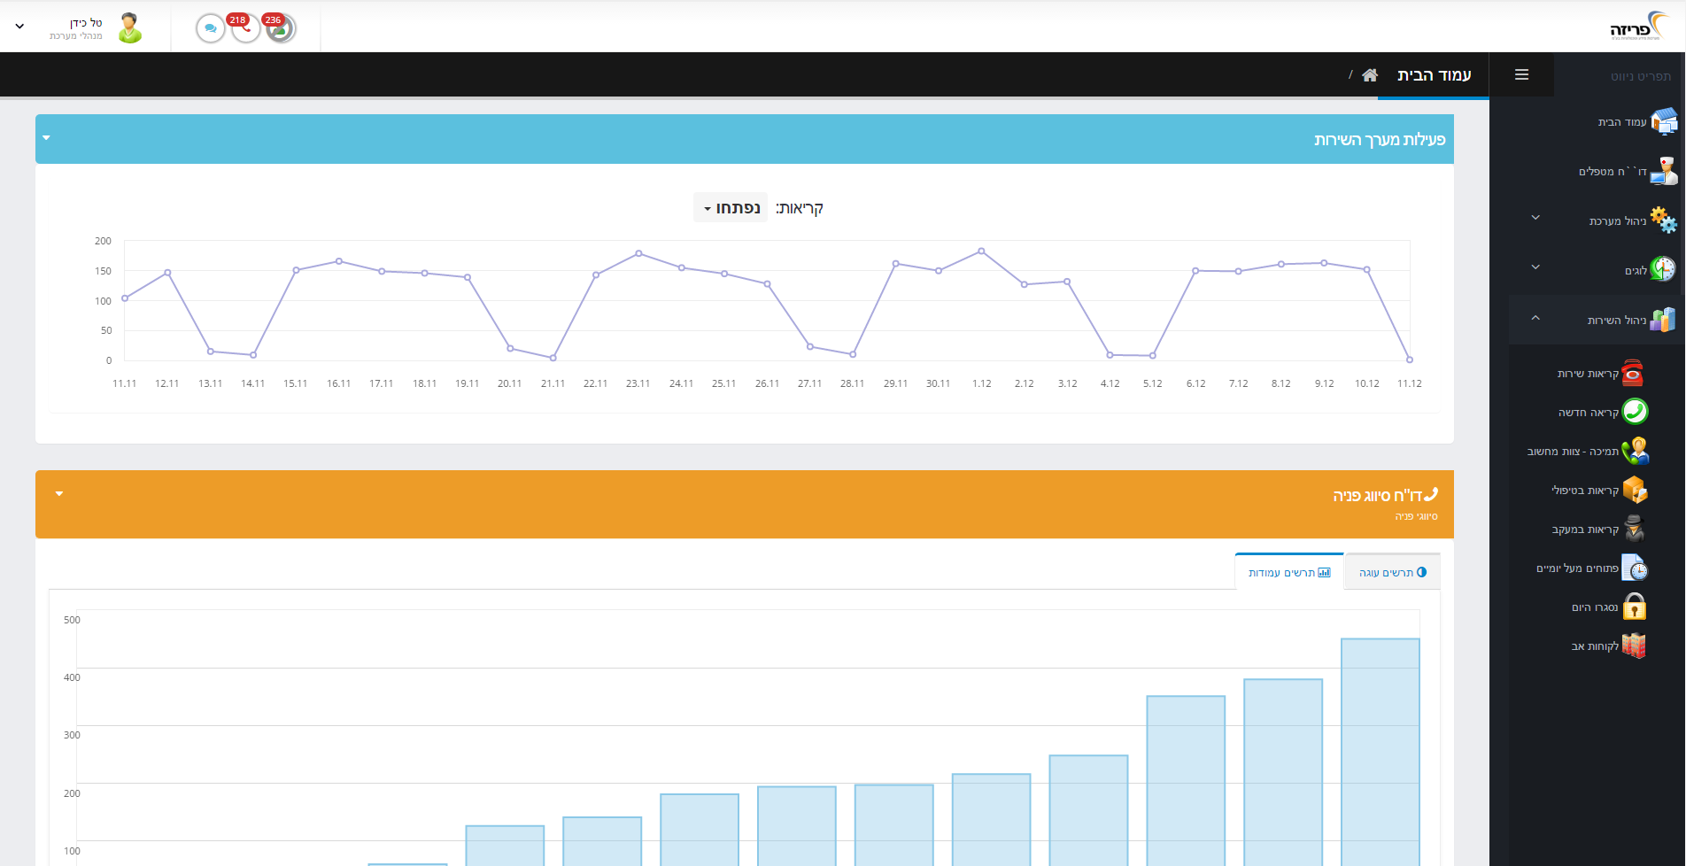The image size is (1686, 866).
Task: Open the chat bubbles notification icon
Action: (210, 28)
